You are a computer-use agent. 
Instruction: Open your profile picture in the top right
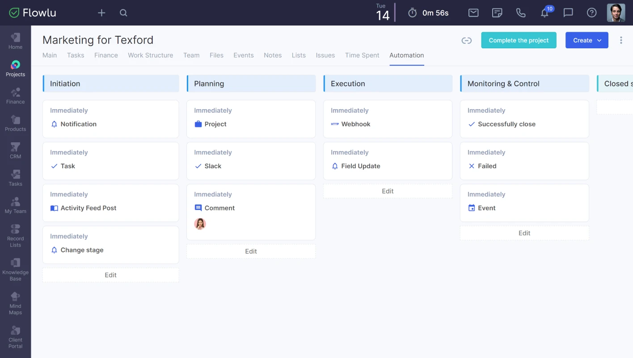[616, 13]
